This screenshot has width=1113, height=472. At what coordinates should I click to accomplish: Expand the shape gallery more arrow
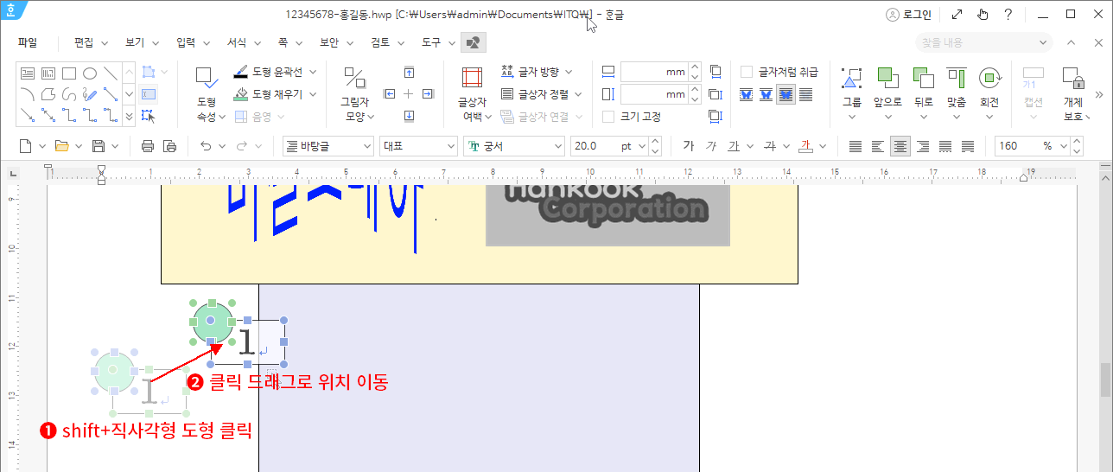[130, 115]
